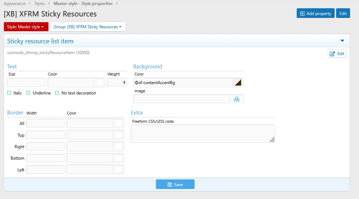
Task: Click the top-right Edit button
Action: [343, 13]
